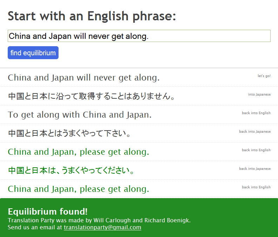Click the Japanese line 中国と日本とはうまくやって下さい。
Viewport: 278px width, 237px height.
(x=70, y=133)
